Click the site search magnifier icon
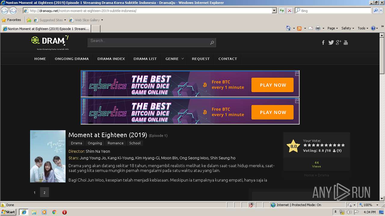This screenshot has width=385, height=216. 212,43
